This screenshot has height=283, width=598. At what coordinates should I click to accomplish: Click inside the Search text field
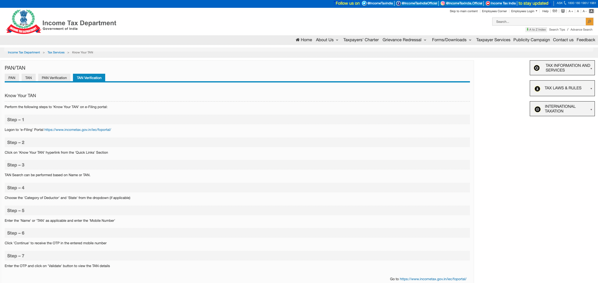[x=539, y=22]
